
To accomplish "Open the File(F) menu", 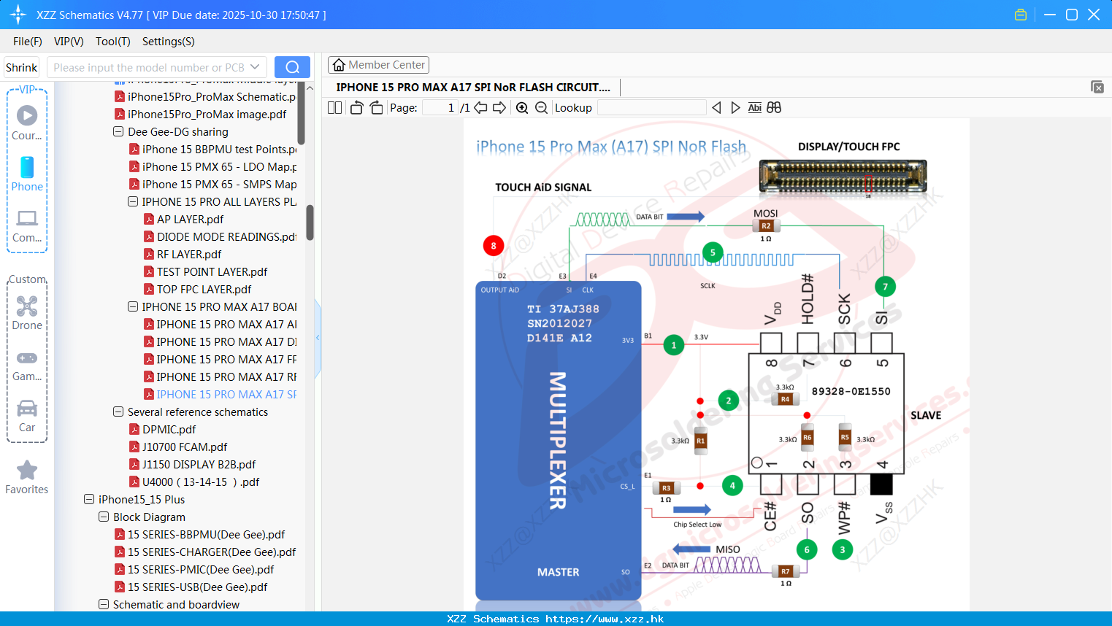I will (28, 42).
